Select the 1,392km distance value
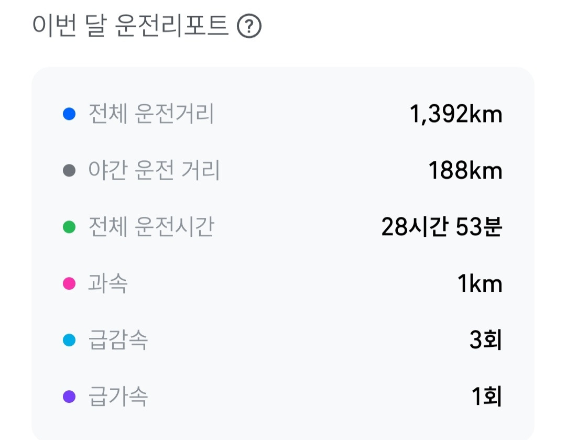 [456, 114]
